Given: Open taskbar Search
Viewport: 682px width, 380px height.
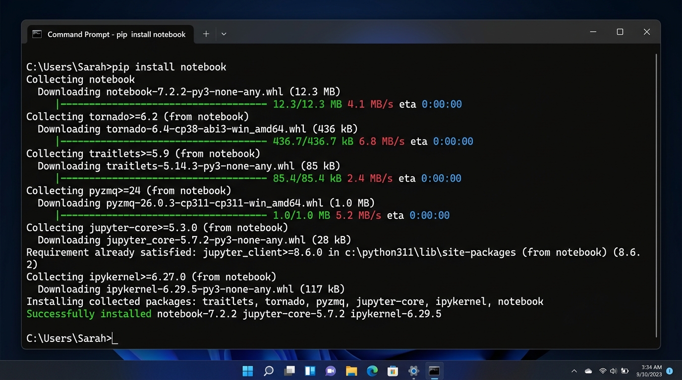Looking at the screenshot, I should pyautogui.click(x=269, y=371).
